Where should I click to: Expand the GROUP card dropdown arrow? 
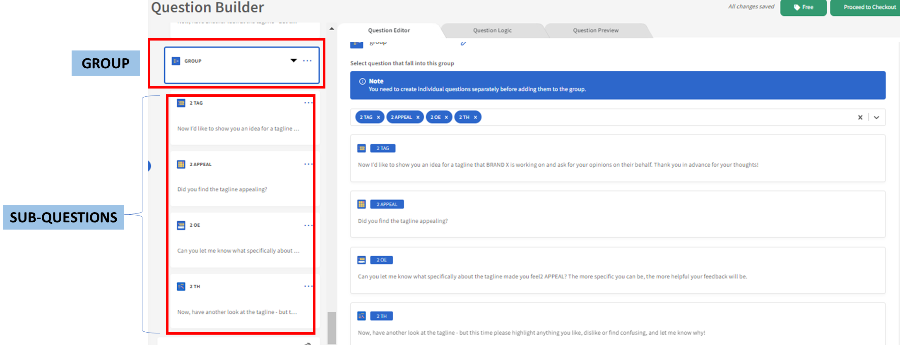294,60
